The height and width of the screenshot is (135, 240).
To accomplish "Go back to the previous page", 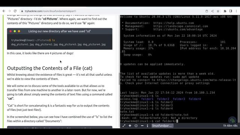I will [4, 11].
